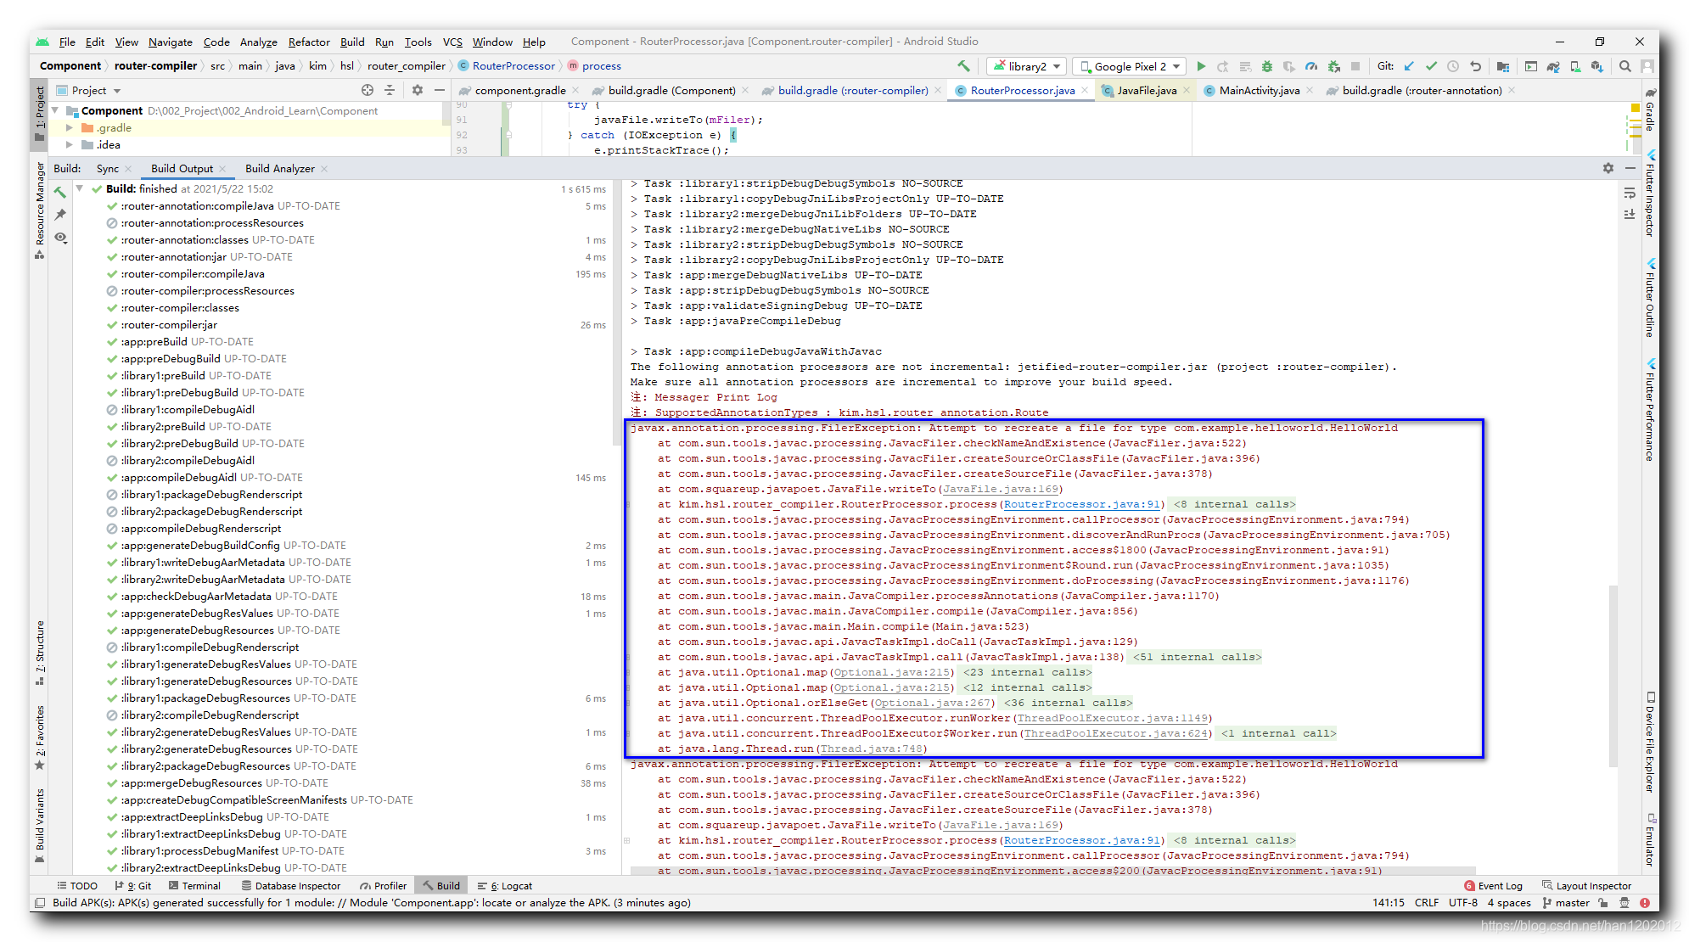
Task: Open the Refactor menu
Action: click(308, 42)
